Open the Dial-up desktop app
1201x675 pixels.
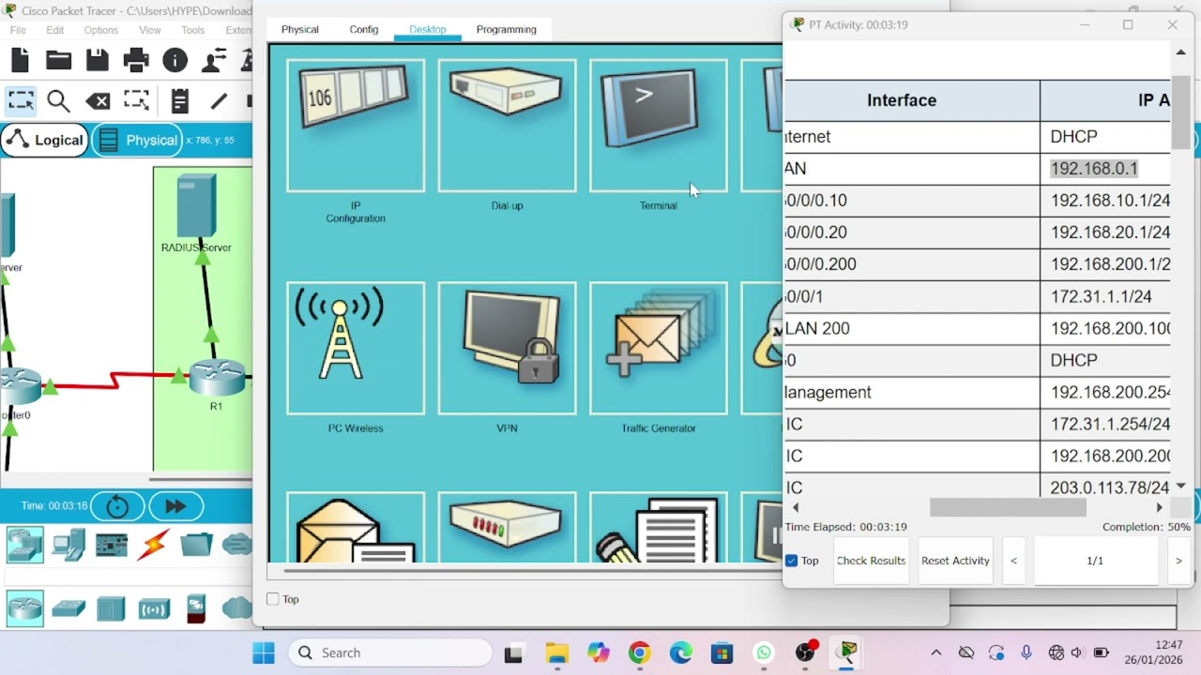(x=507, y=126)
